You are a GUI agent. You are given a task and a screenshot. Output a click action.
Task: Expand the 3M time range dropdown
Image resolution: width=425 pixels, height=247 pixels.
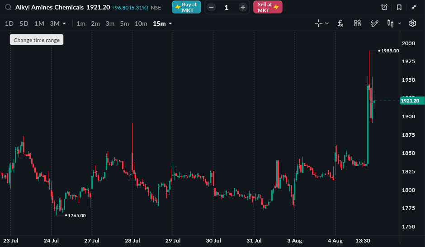[x=64, y=24]
